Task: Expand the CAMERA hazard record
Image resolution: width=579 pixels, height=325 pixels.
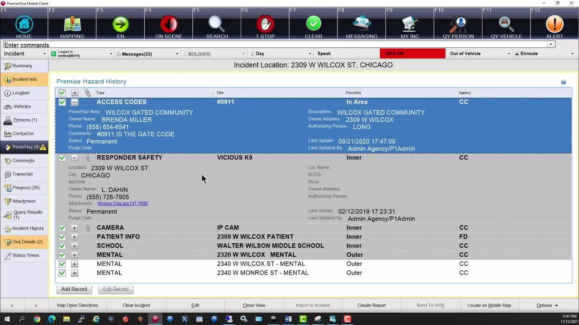Action: (75, 228)
